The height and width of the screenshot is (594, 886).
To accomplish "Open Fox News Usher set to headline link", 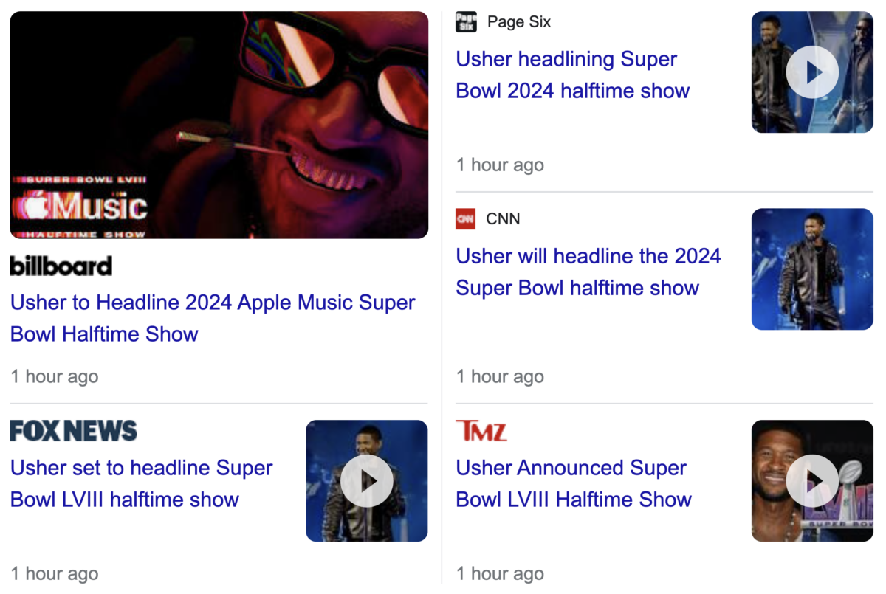I will (142, 483).
